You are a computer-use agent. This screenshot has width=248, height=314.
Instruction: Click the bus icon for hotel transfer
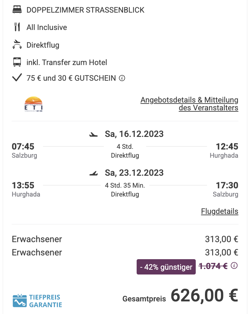pyautogui.click(x=17, y=62)
